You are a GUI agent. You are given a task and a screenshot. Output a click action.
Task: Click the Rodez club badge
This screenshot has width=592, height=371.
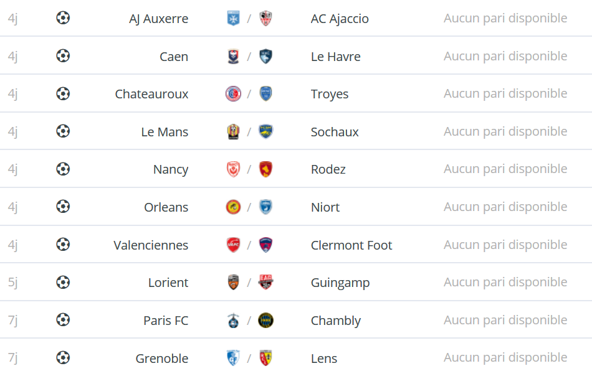[266, 169]
